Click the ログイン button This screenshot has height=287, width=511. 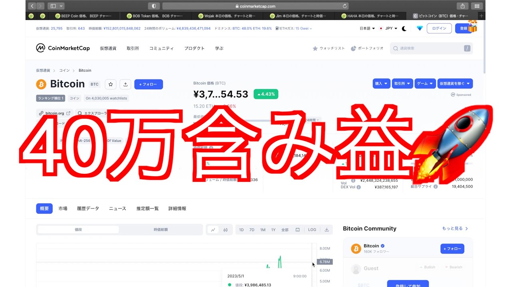(439, 28)
